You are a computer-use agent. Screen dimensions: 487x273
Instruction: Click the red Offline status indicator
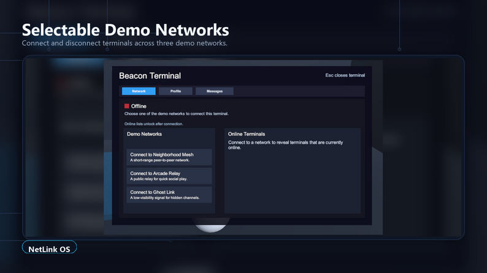[x=127, y=106]
